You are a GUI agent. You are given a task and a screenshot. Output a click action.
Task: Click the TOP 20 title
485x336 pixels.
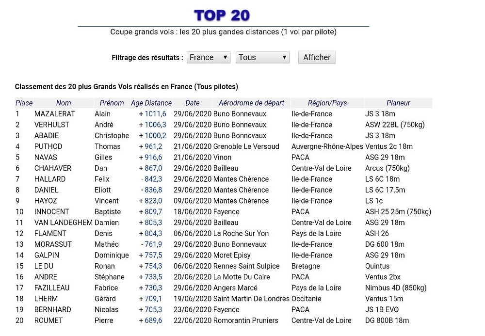222,16
